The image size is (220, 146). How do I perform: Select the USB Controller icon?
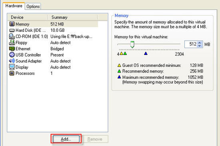(x=12, y=55)
